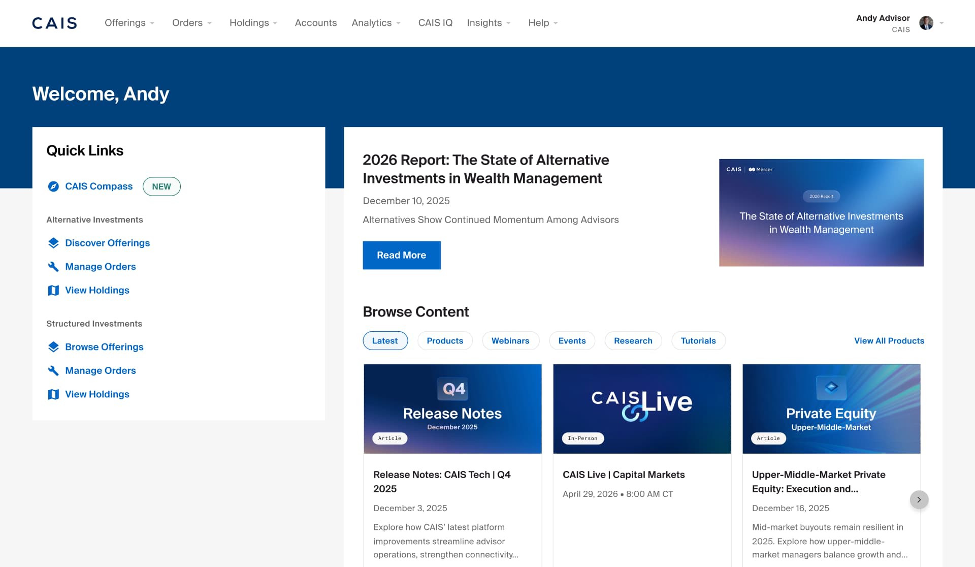This screenshot has width=975, height=567.
Task: Click map icon under Alternative Investments
Action: point(53,290)
